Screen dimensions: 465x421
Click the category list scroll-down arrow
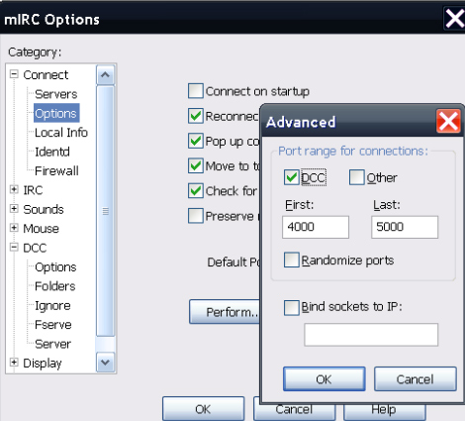click(x=105, y=363)
